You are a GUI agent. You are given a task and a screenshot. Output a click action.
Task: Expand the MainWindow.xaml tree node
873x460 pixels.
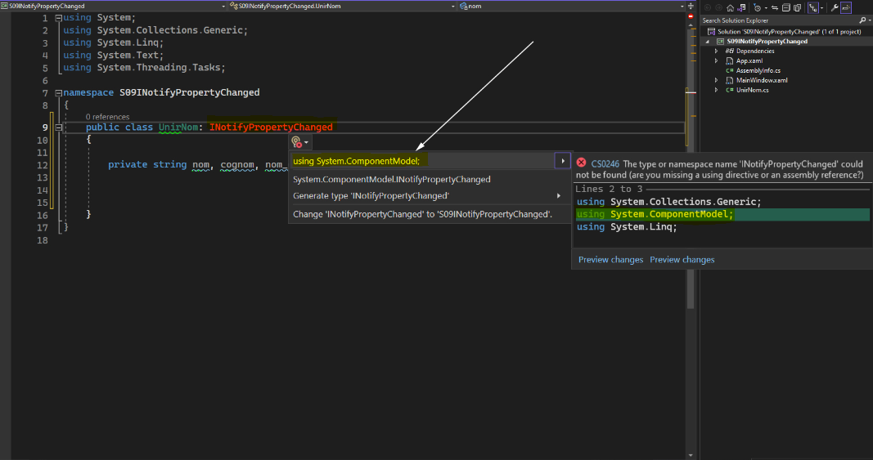[717, 80]
